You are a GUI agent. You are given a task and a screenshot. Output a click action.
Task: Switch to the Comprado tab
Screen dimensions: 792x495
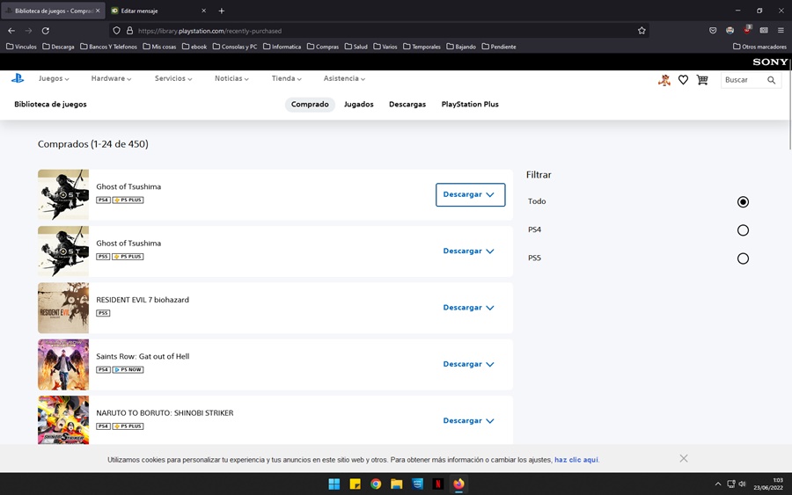click(310, 105)
